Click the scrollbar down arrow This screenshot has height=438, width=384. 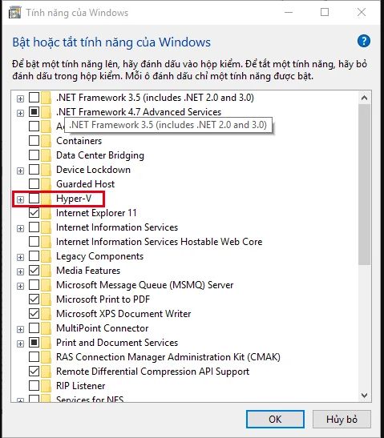click(x=364, y=396)
